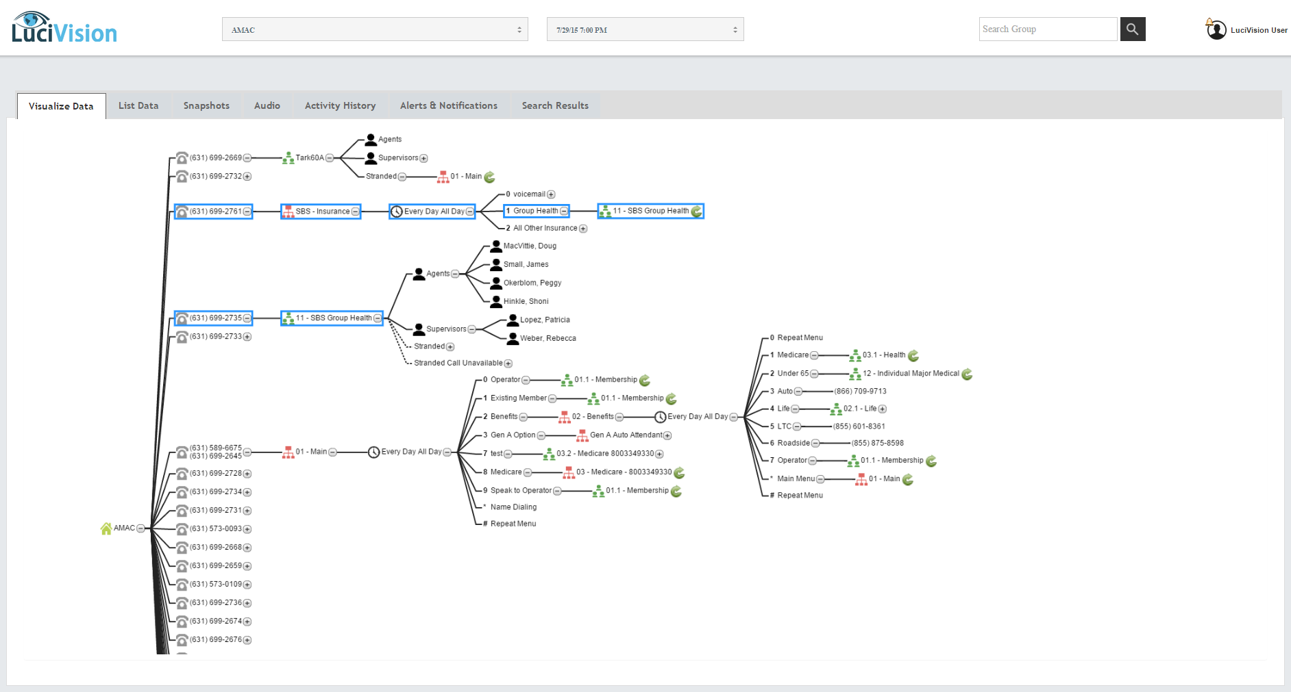This screenshot has width=1291, height=692.
Task: Click the red menu icon for 02 - Benefits
Action: 565,417
